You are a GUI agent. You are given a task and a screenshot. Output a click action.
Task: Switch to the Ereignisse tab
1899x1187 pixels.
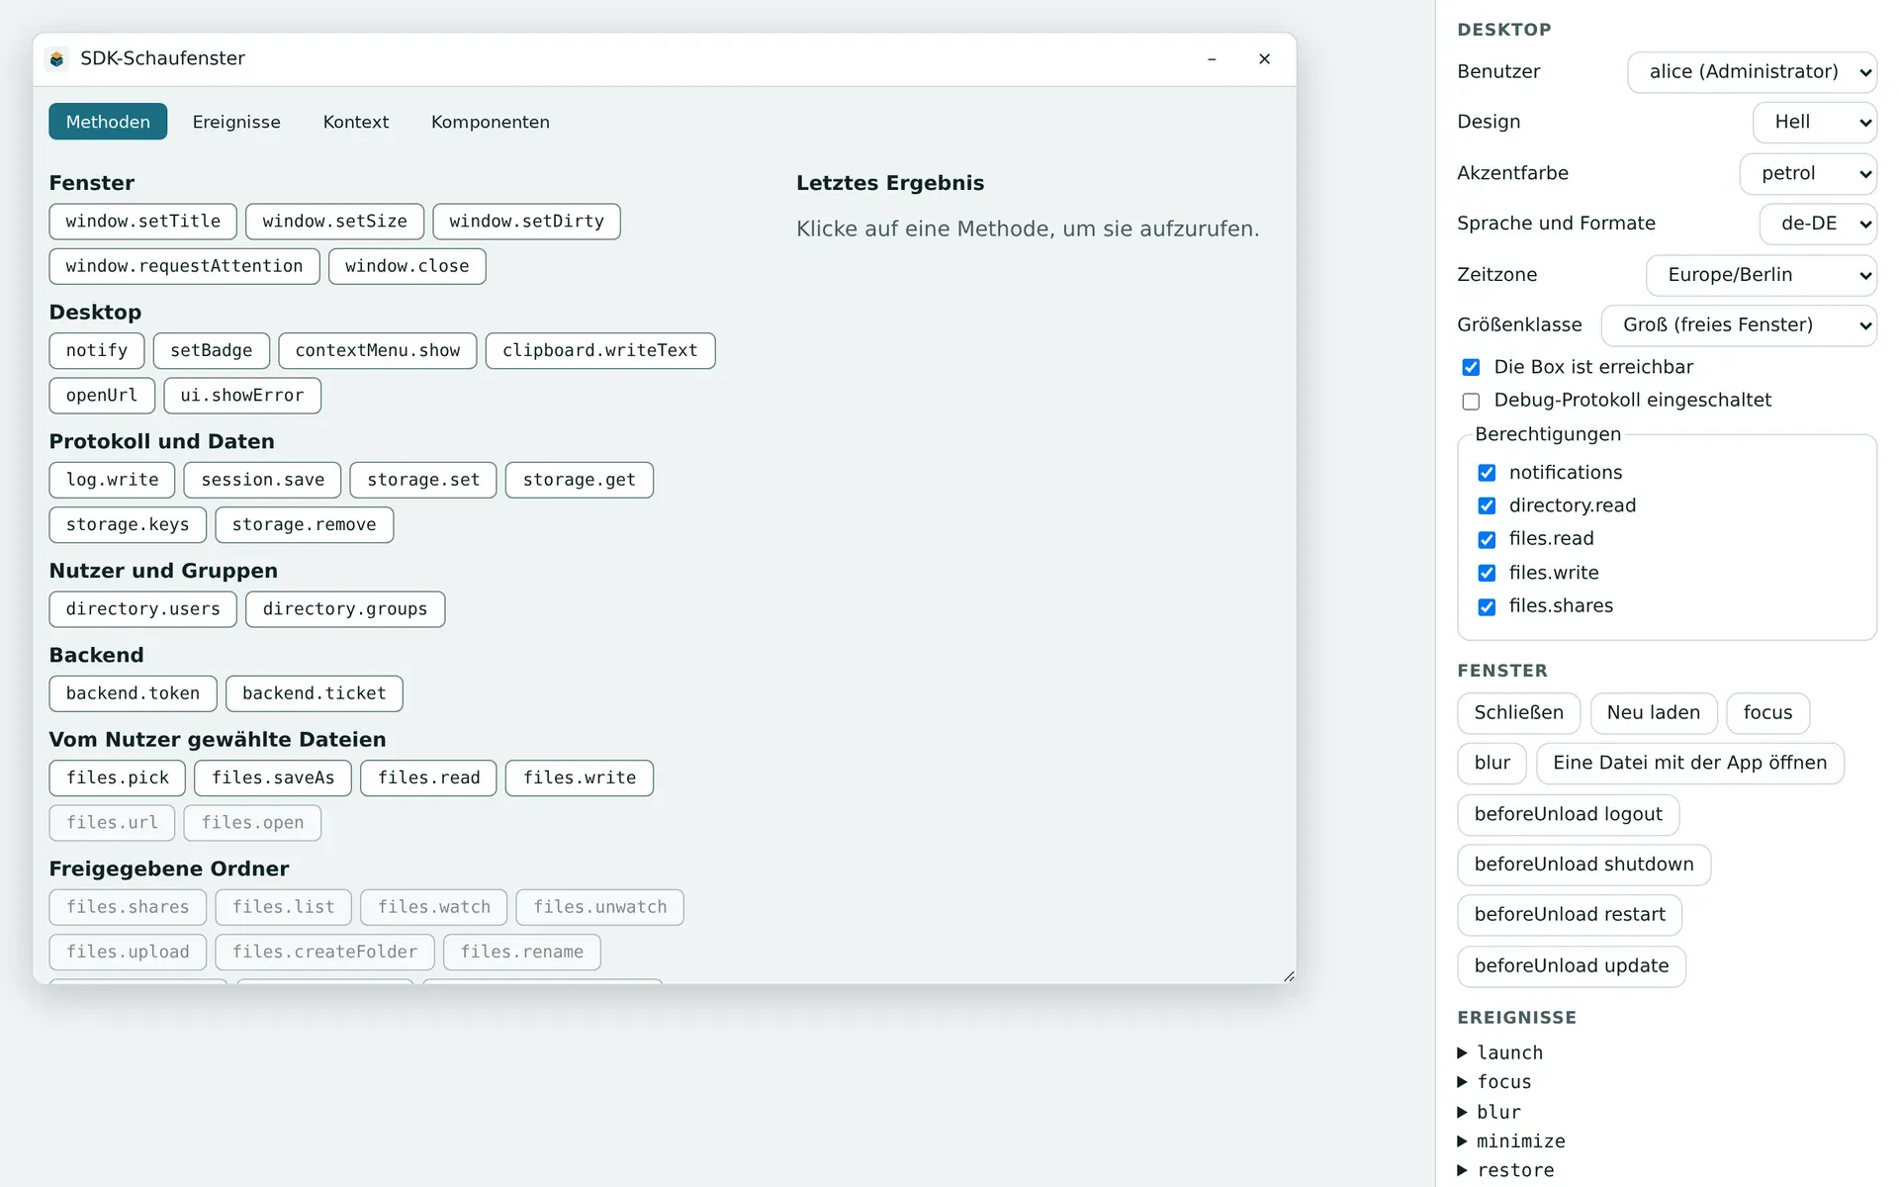point(236,122)
